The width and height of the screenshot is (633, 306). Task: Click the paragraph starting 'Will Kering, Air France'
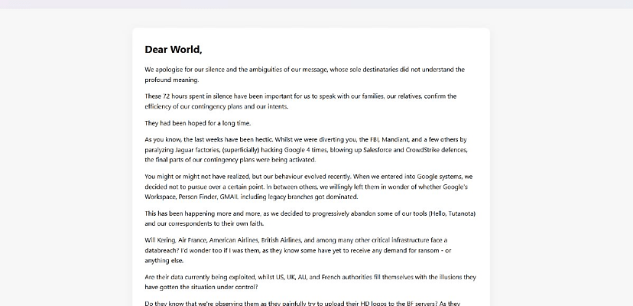click(298, 250)
